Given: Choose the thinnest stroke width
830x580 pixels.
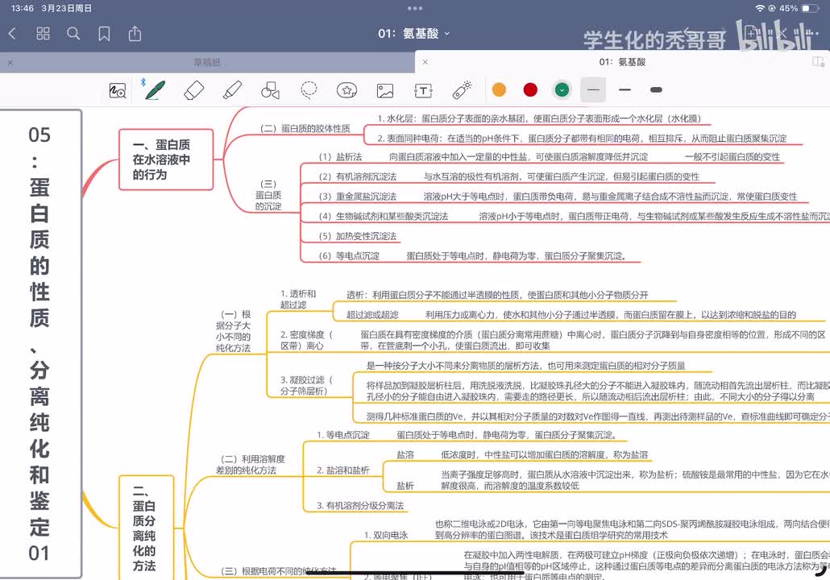Looking at the screenshot, I should [593, 90].
